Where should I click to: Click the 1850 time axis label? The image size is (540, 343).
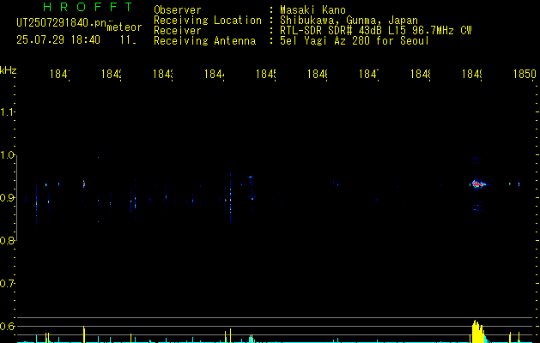525,74
